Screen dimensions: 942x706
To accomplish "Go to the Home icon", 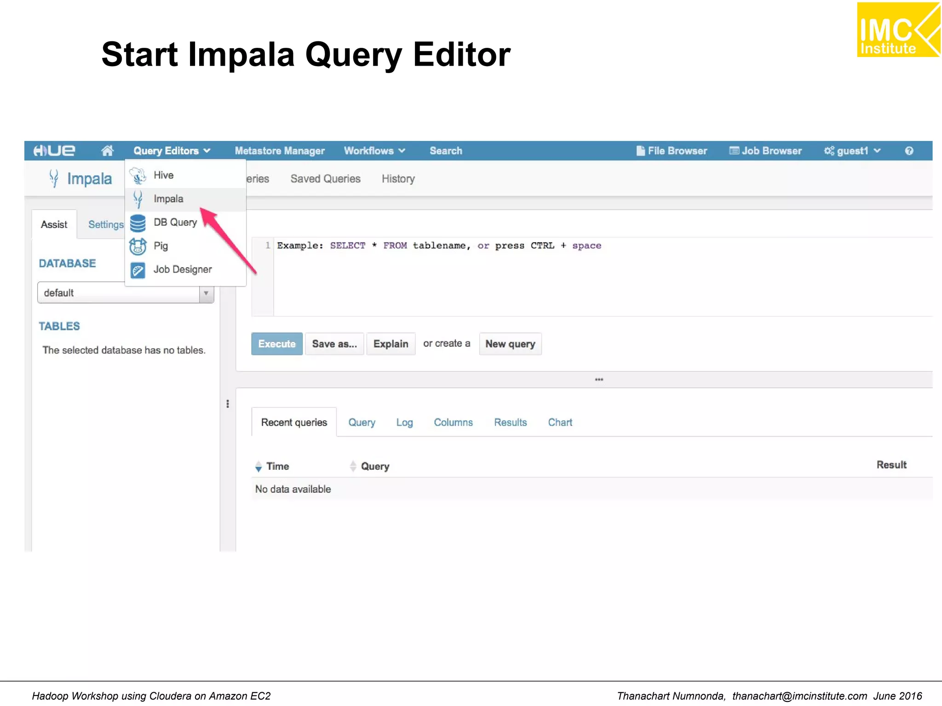I will click(107, 150).
